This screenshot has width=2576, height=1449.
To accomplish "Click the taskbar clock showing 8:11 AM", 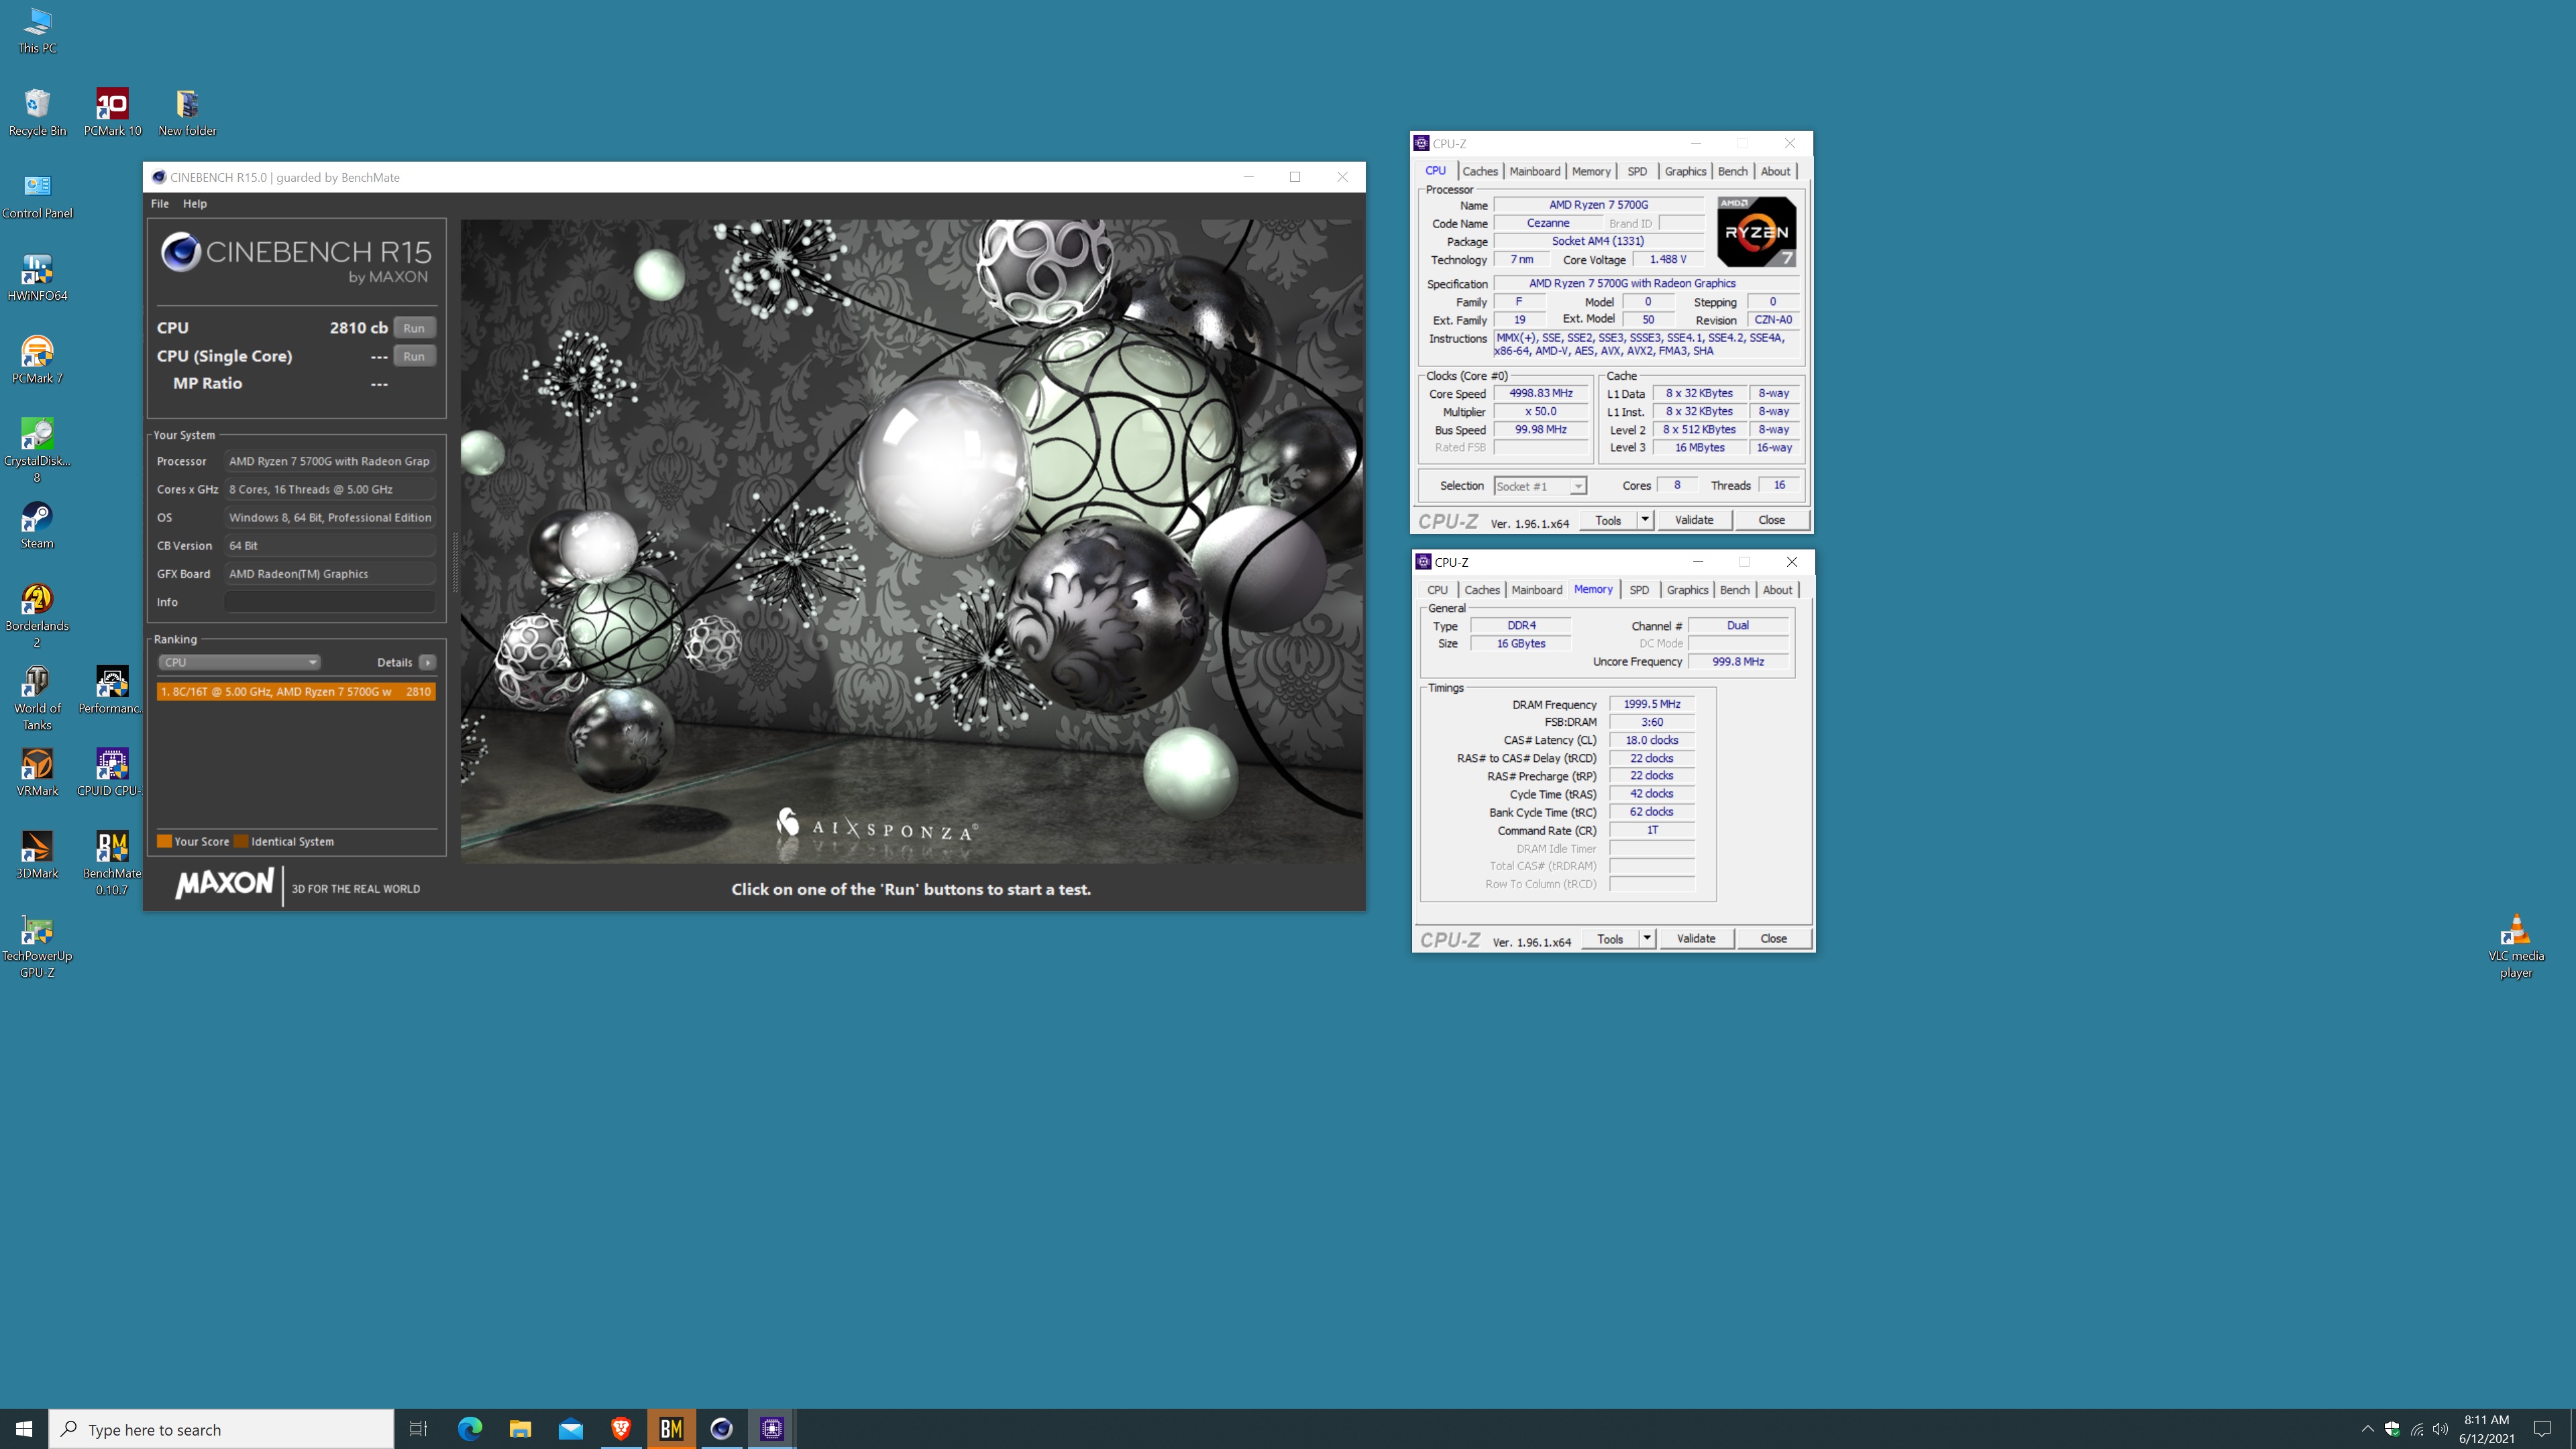I will point(2486,1429).
